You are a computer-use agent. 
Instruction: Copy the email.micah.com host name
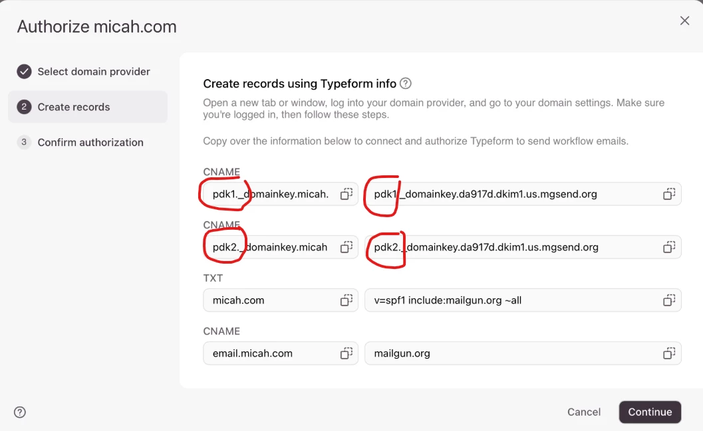coord(346,353)
